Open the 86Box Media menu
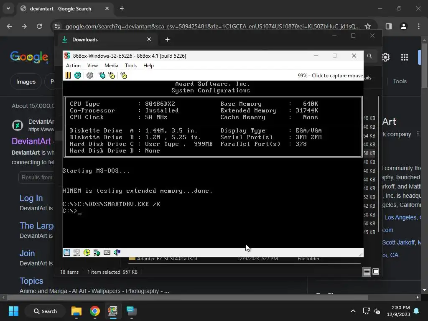 point(111,66)
